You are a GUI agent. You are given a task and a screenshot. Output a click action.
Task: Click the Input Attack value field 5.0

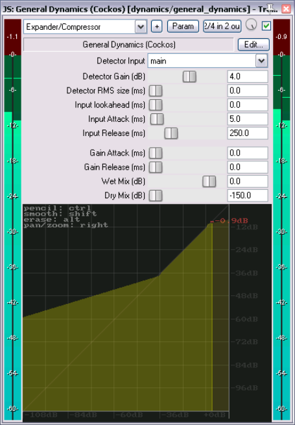248,119
